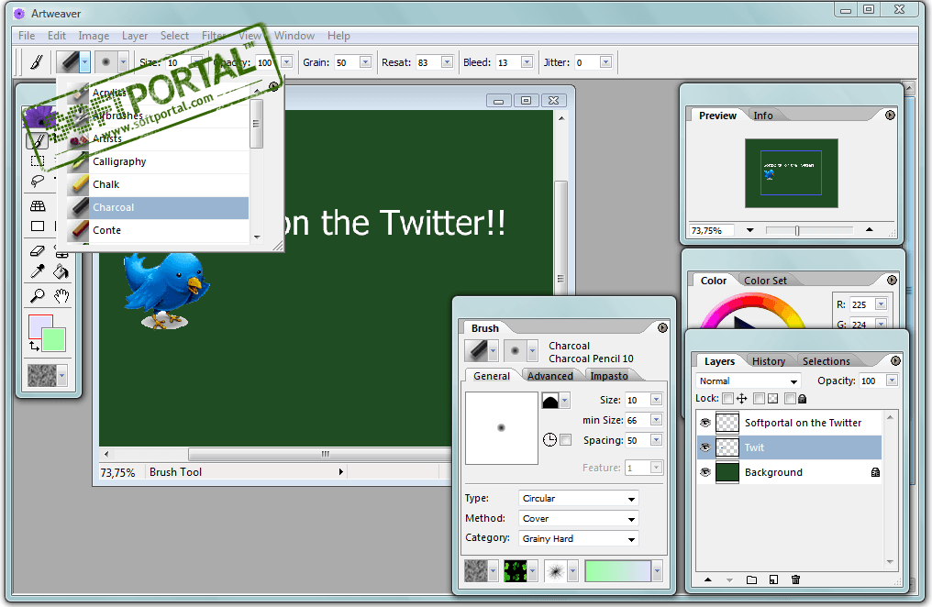The width and height of the screenshot is (932, 607).
Task: Select the Paint Bucket fill tool
Action: pos(61,272)
